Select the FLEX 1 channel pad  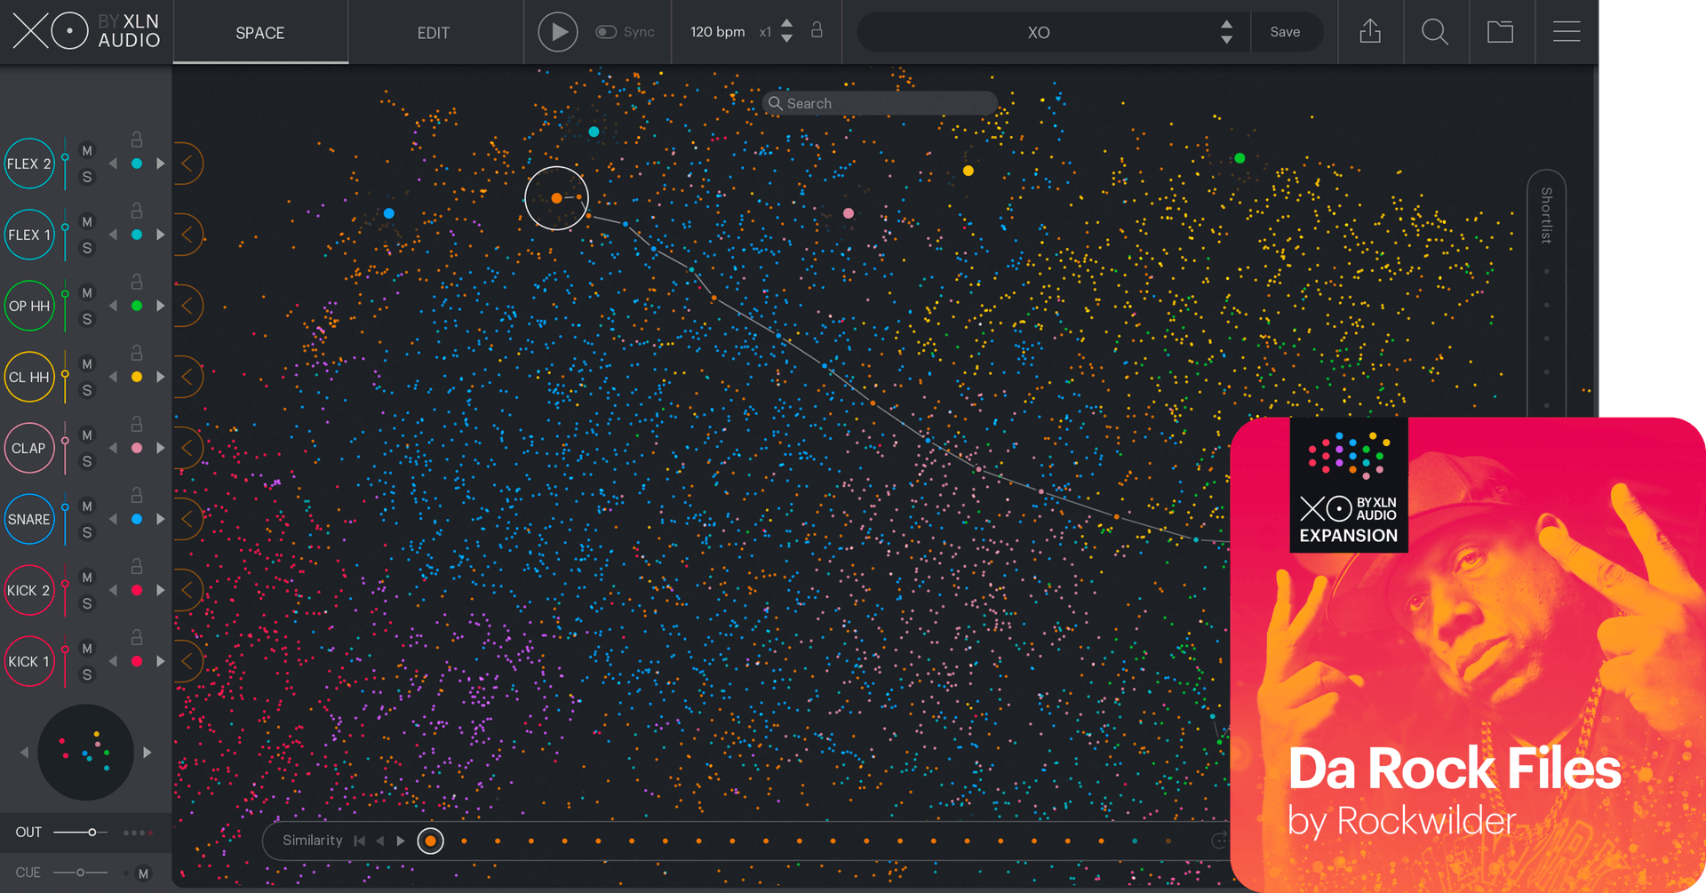pos(29,235)
